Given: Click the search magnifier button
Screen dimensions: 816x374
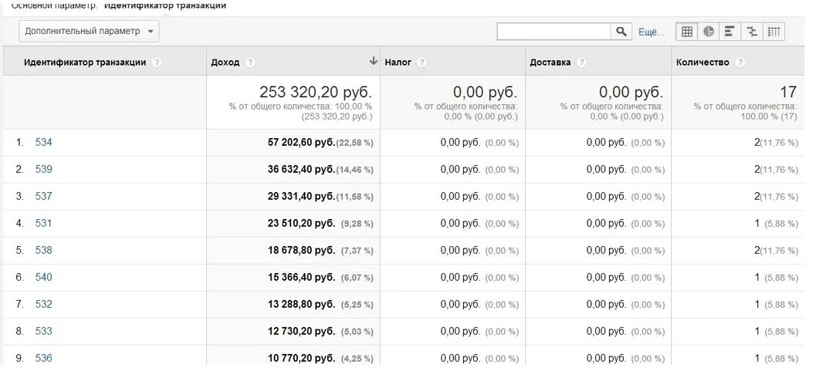Looking at the screenshot, I should [621, 32].
